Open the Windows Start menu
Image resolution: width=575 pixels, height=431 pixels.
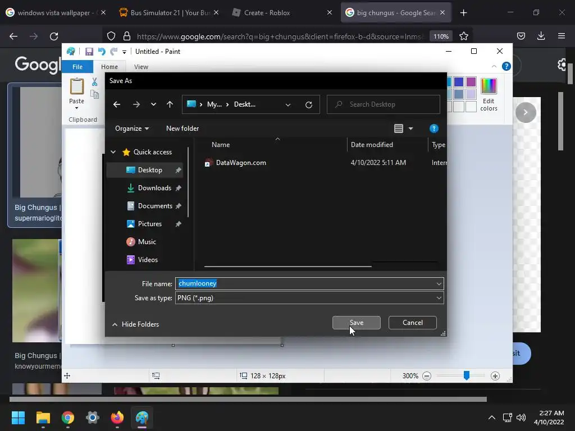coord(18,418)
